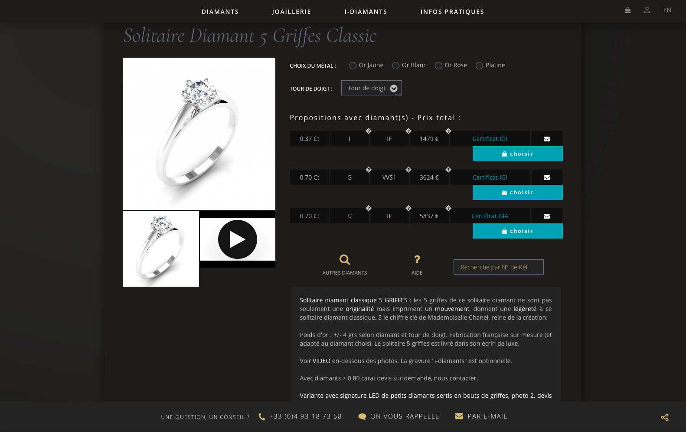This screenshot has width=686, height=432.
Task: Switch language to EN
Action: [667, 10]
